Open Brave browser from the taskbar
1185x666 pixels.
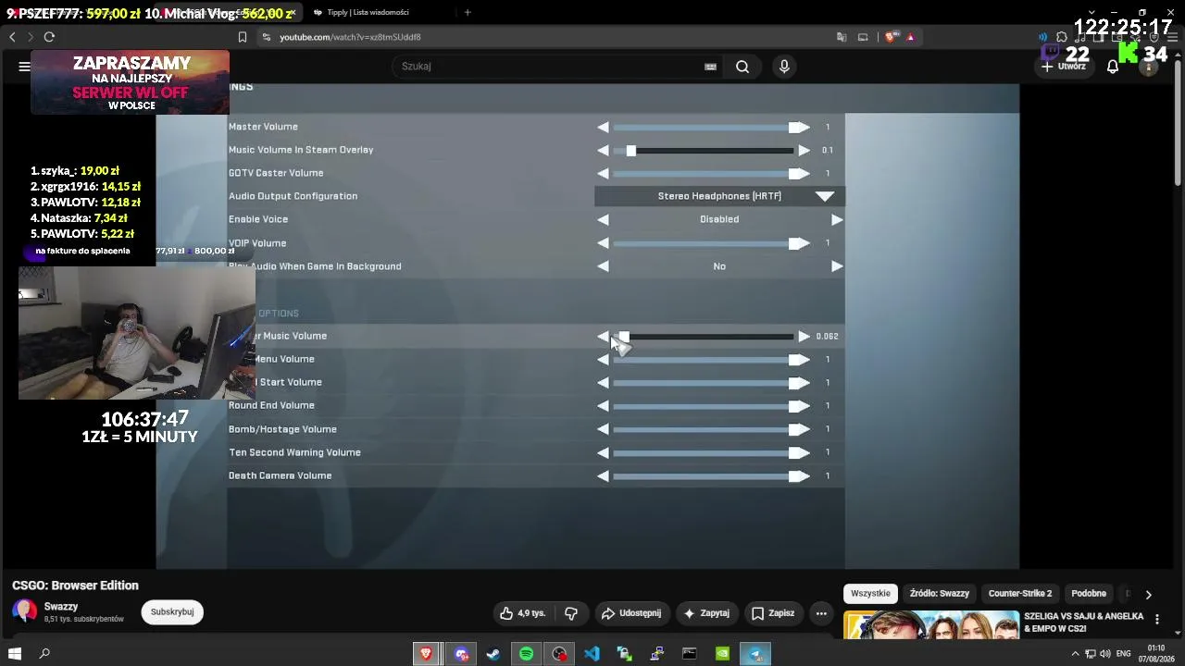point(426,654)
